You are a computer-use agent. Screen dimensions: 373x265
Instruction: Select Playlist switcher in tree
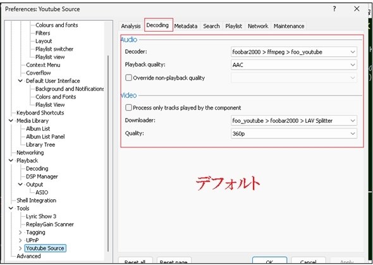pyautogui.click(x=54, y=49)
